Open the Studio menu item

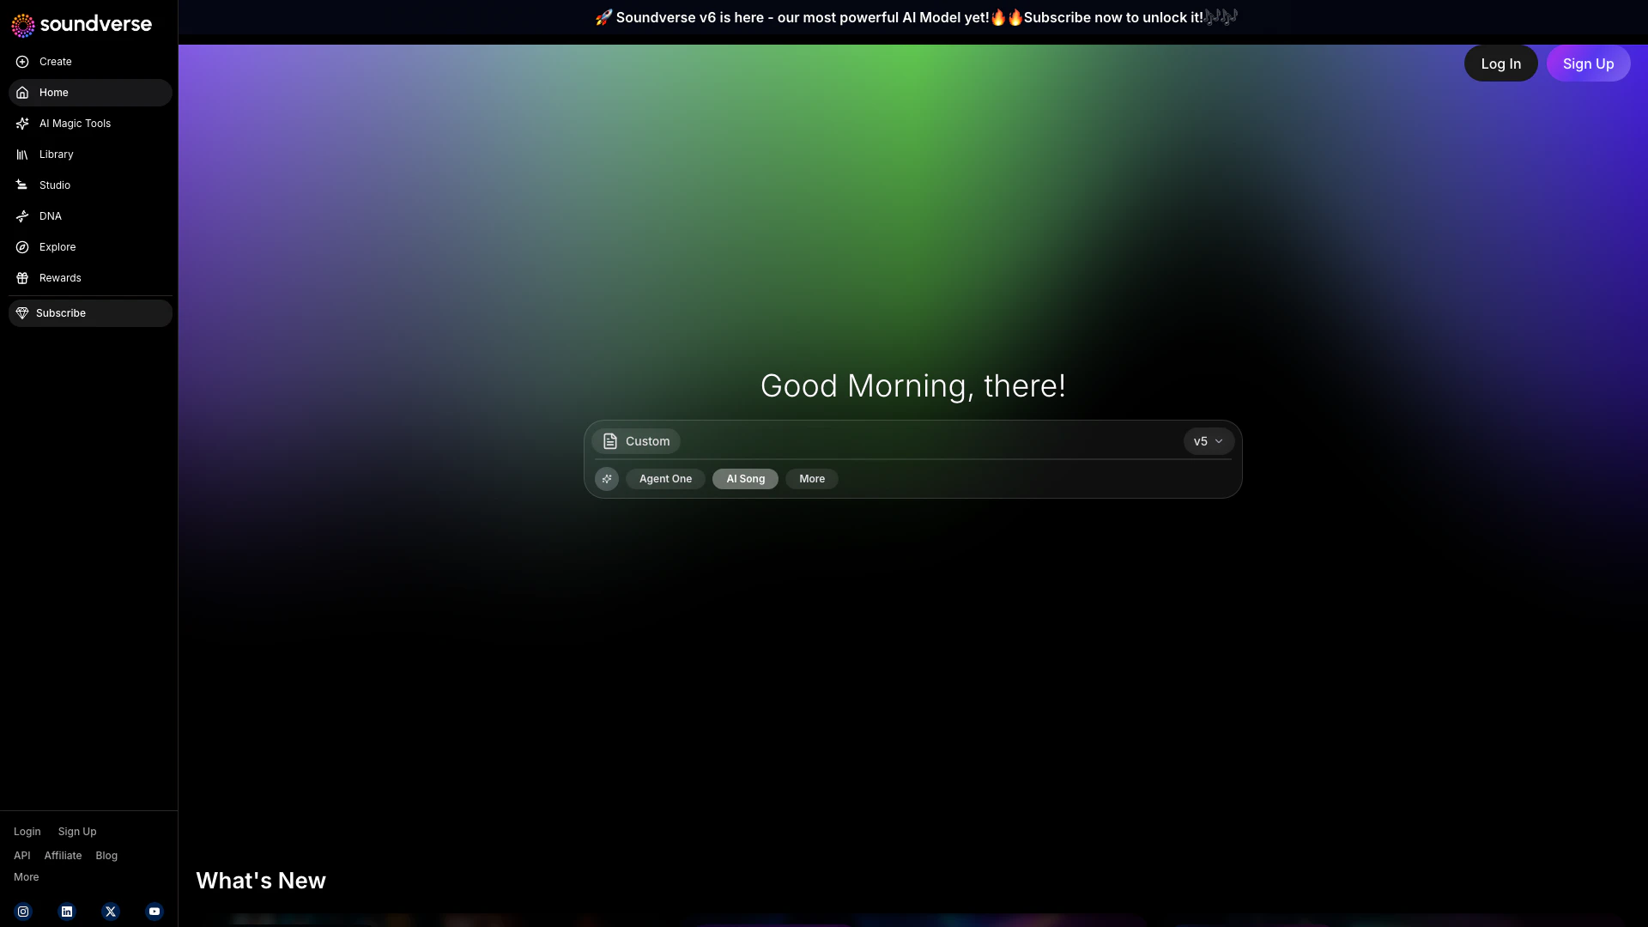pos(90,185)
